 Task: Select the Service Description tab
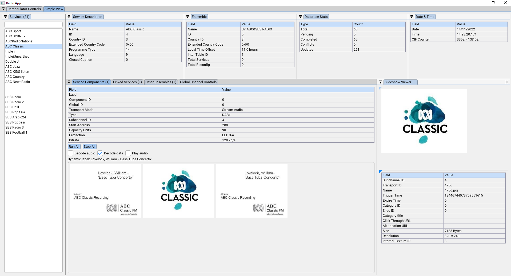click(88, 17)
